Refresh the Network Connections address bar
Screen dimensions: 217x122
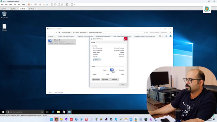pos(147,33)
